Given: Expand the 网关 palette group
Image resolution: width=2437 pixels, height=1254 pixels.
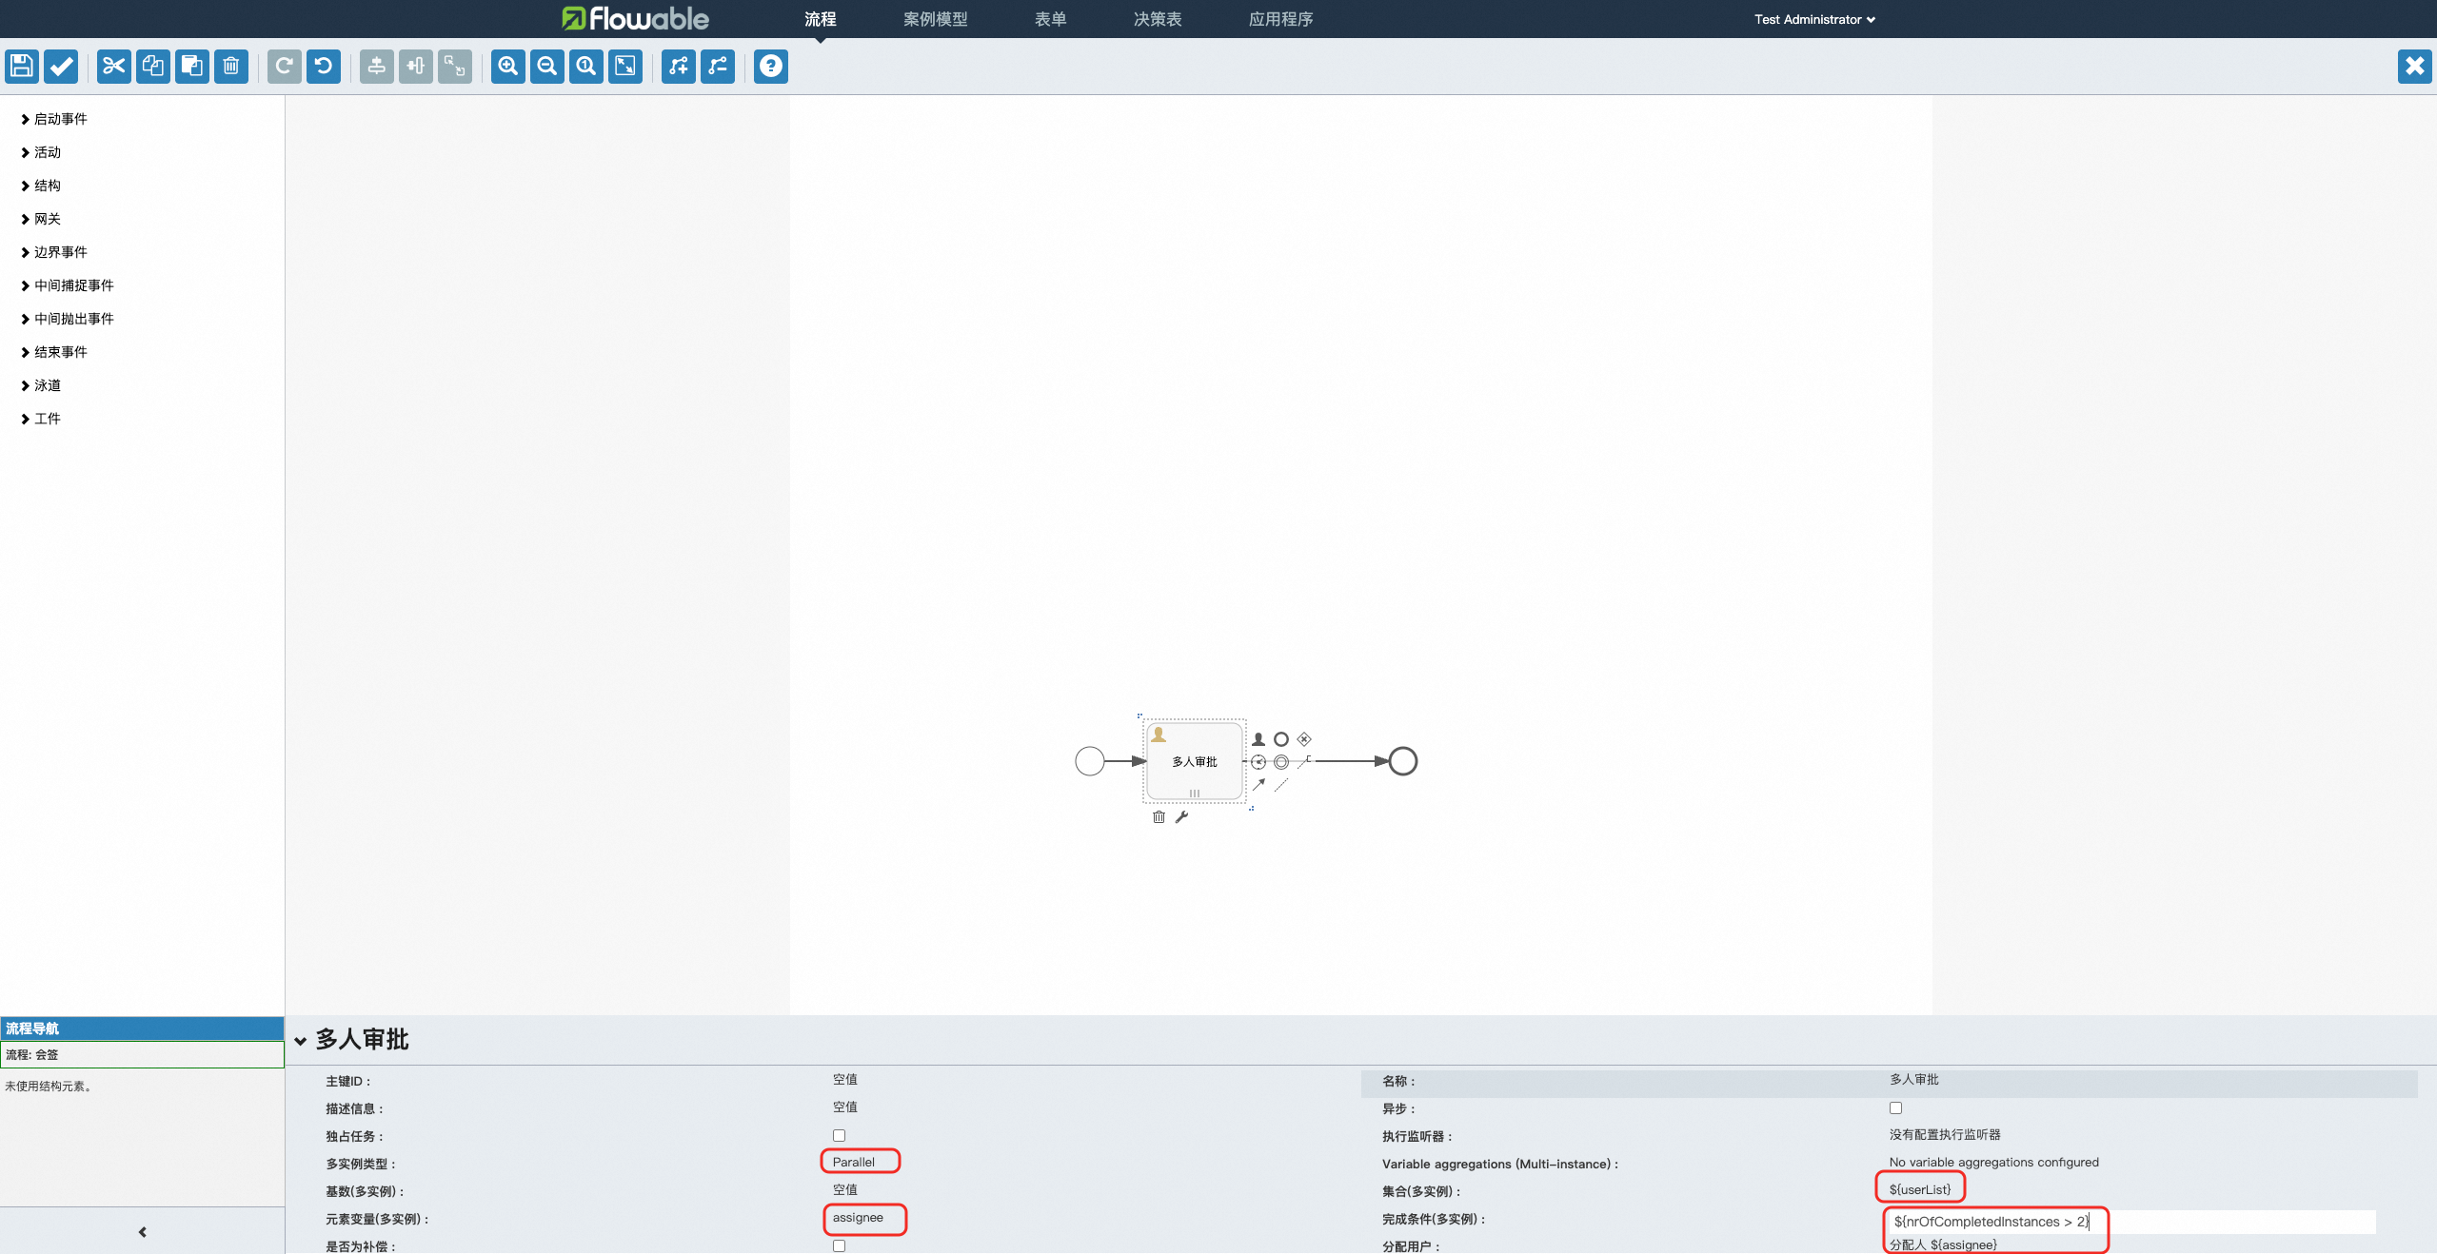Looking at the screenshot, I should 47,219.
